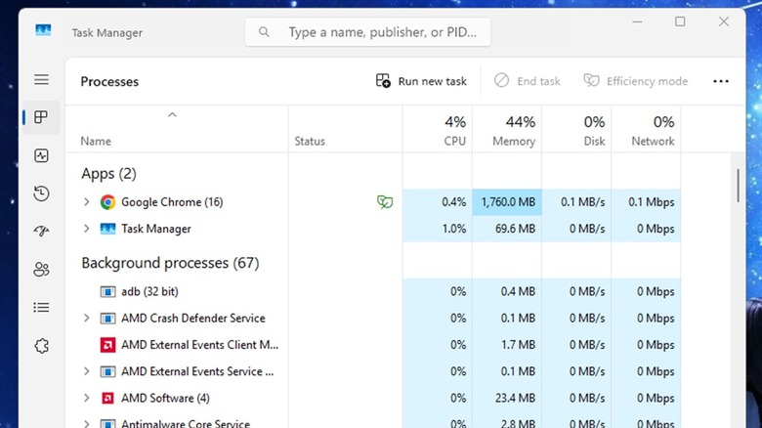Open the Startup apps sidebar icon

coord(41,231)
